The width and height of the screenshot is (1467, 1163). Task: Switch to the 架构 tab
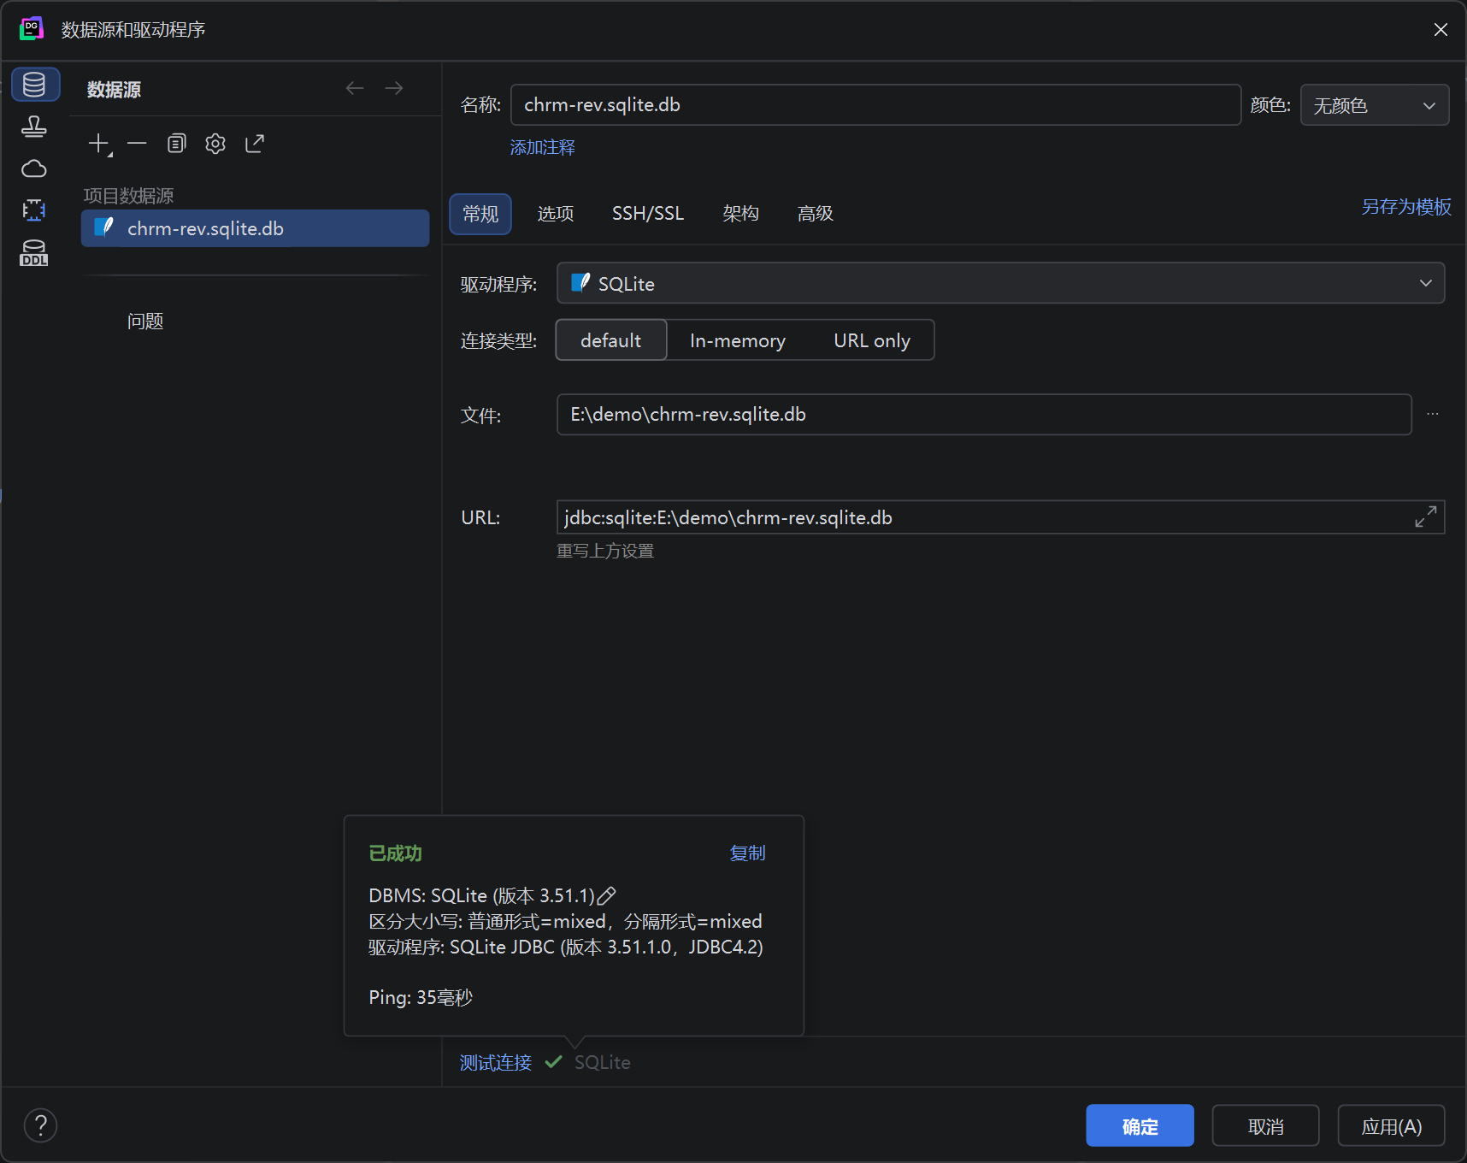tap(740, 214)
